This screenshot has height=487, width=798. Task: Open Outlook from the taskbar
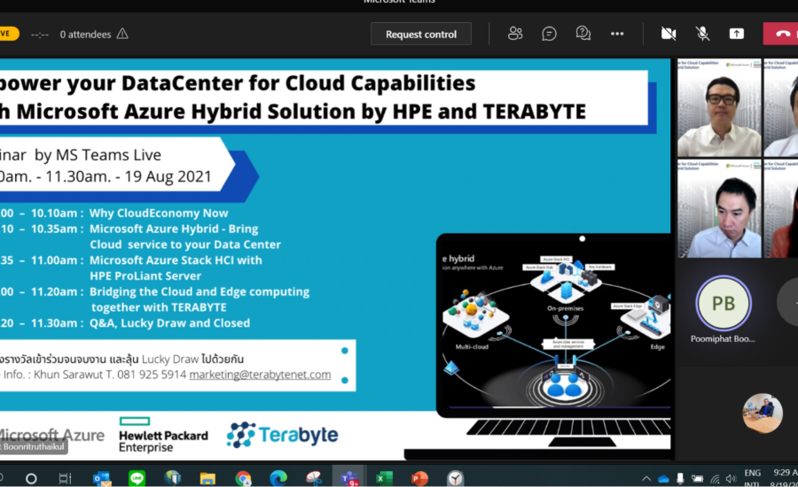pos(102,478)
